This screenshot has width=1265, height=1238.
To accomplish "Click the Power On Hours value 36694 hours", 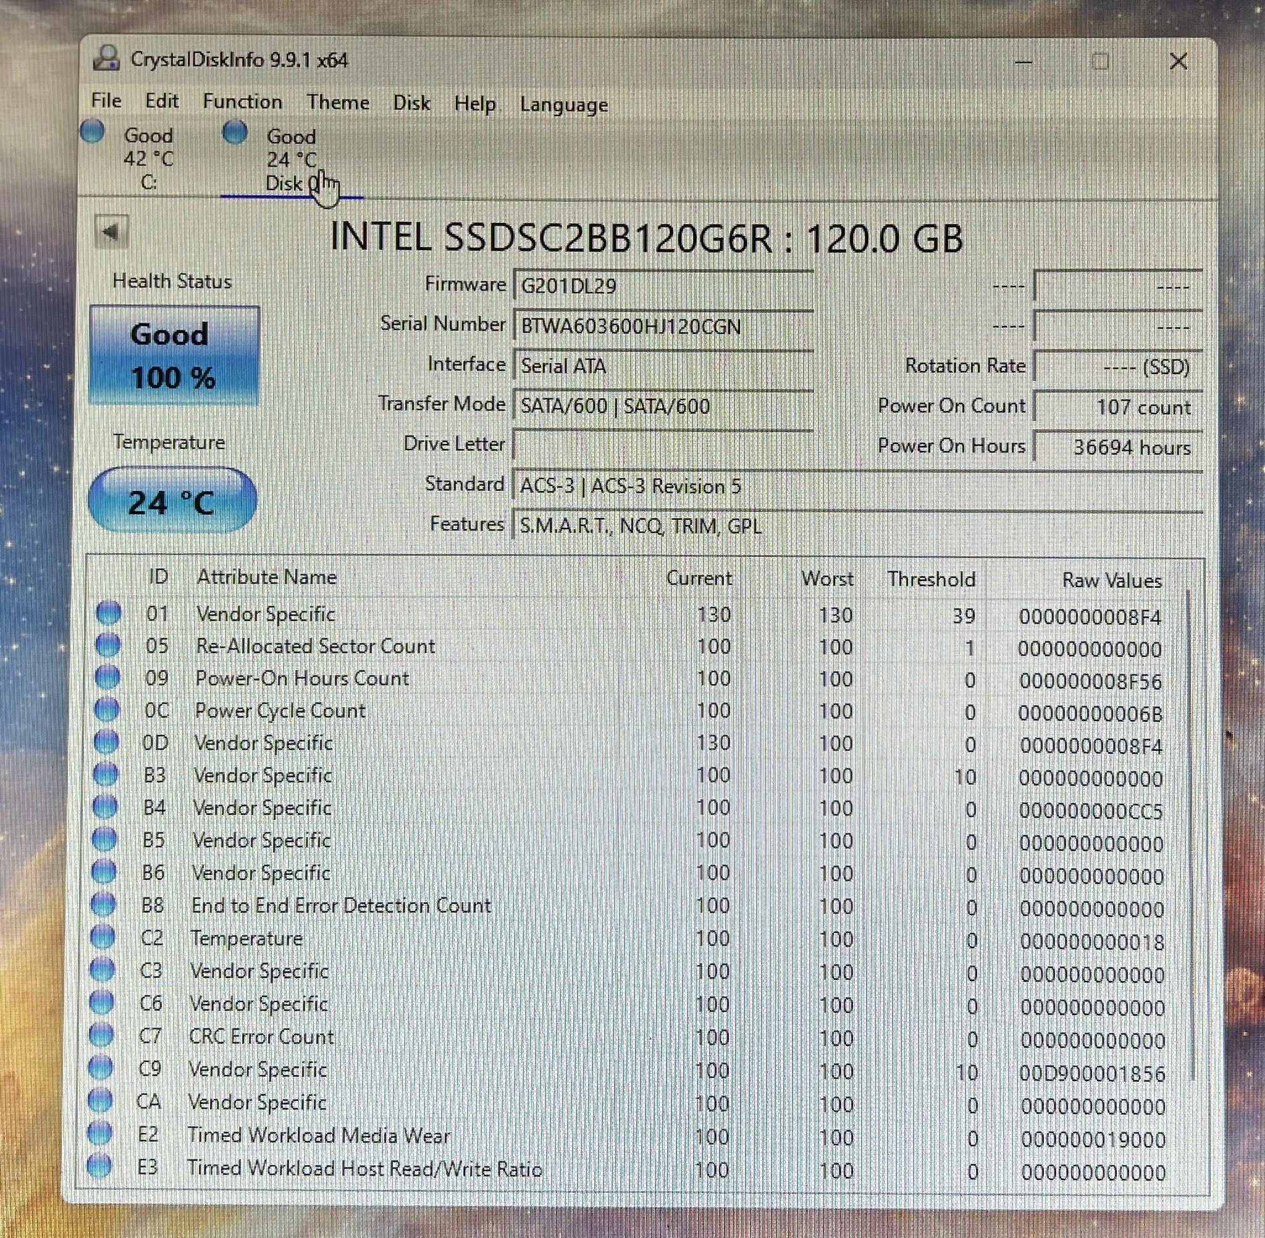I will point(1118,447).
